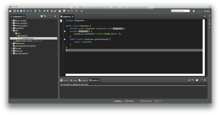The height and width of the screenshot is (115, 220).
Task: Select the Sample project
Action: [18, 48]
